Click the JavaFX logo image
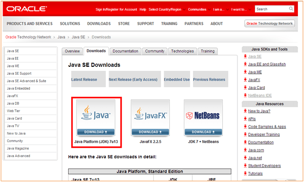308x186 pixels. 150,114
